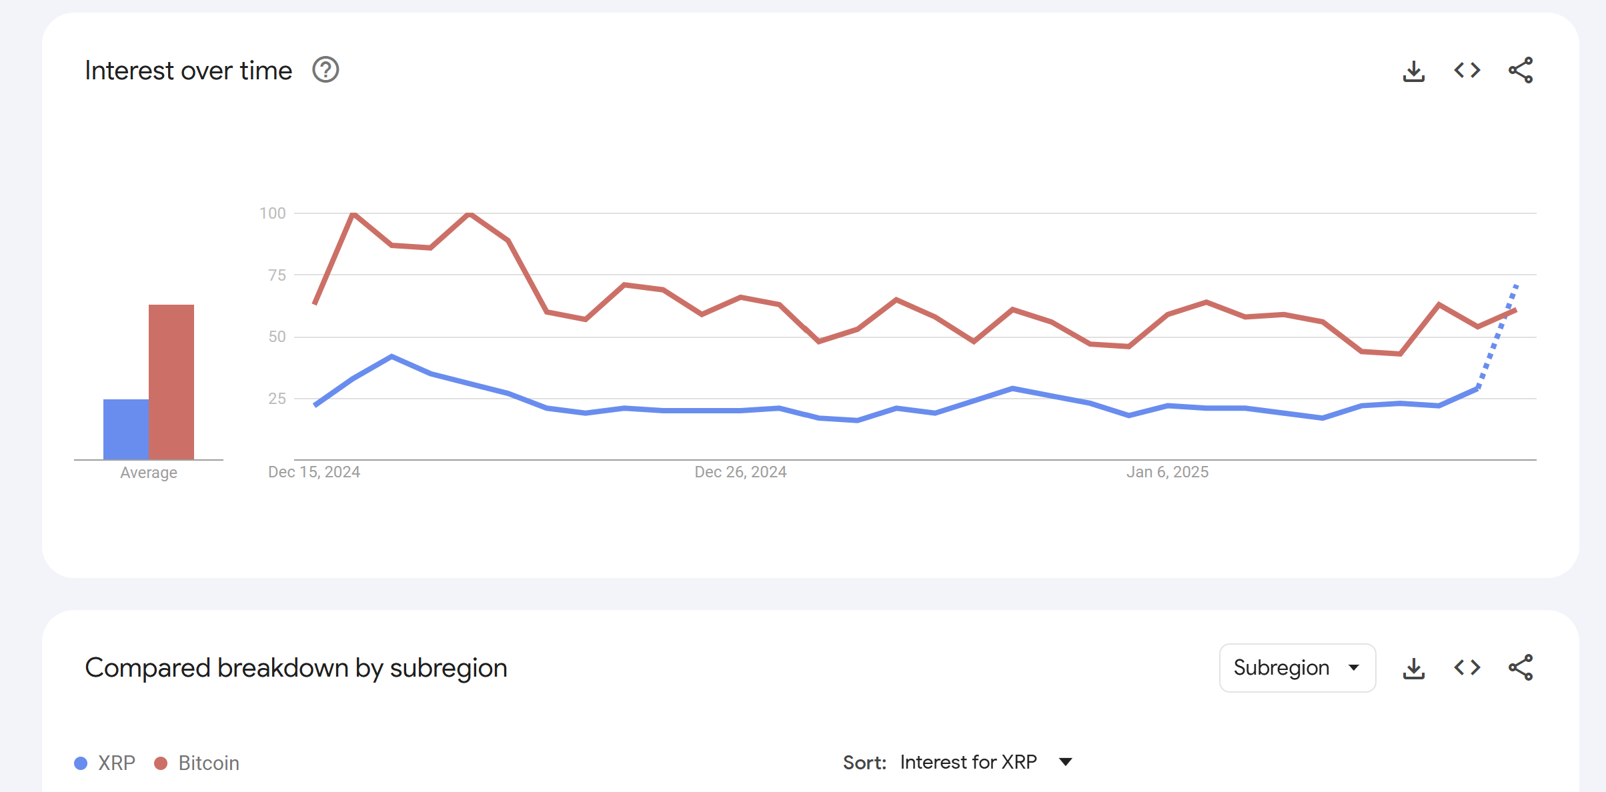Share the Interest over time chart
Viewport: 1606px width, 792px height.
click(1521, 70)
